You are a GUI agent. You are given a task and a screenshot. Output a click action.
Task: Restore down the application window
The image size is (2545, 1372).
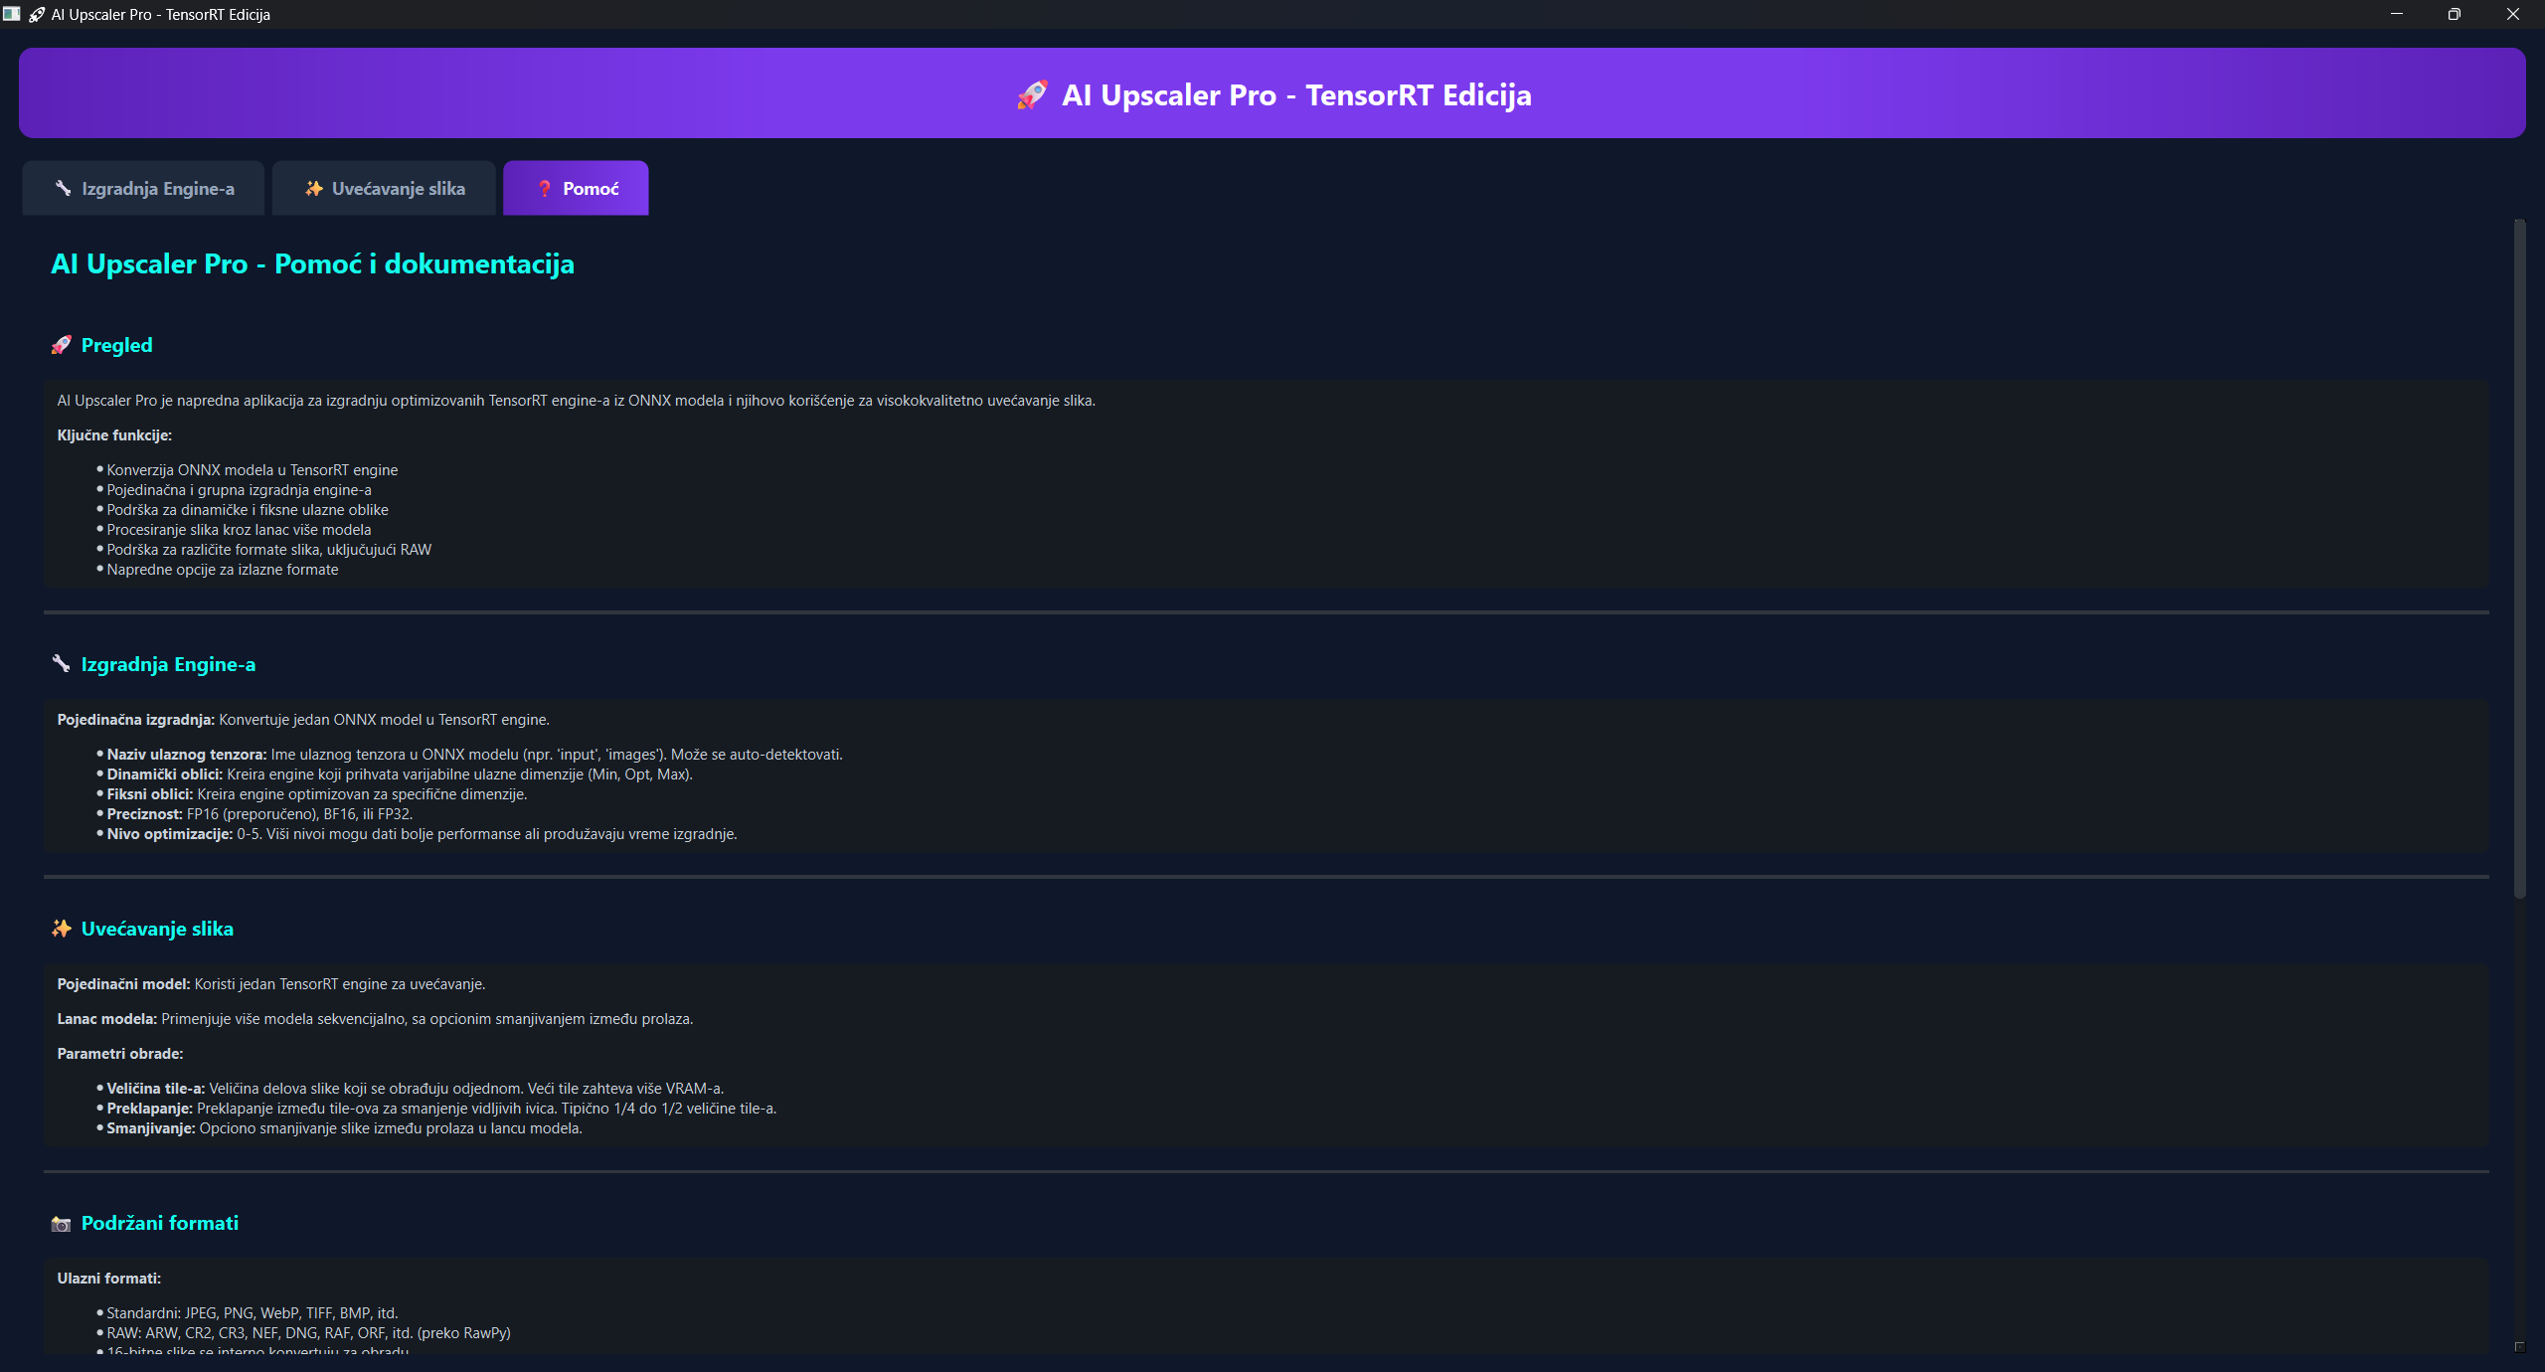pos(2454,14)
